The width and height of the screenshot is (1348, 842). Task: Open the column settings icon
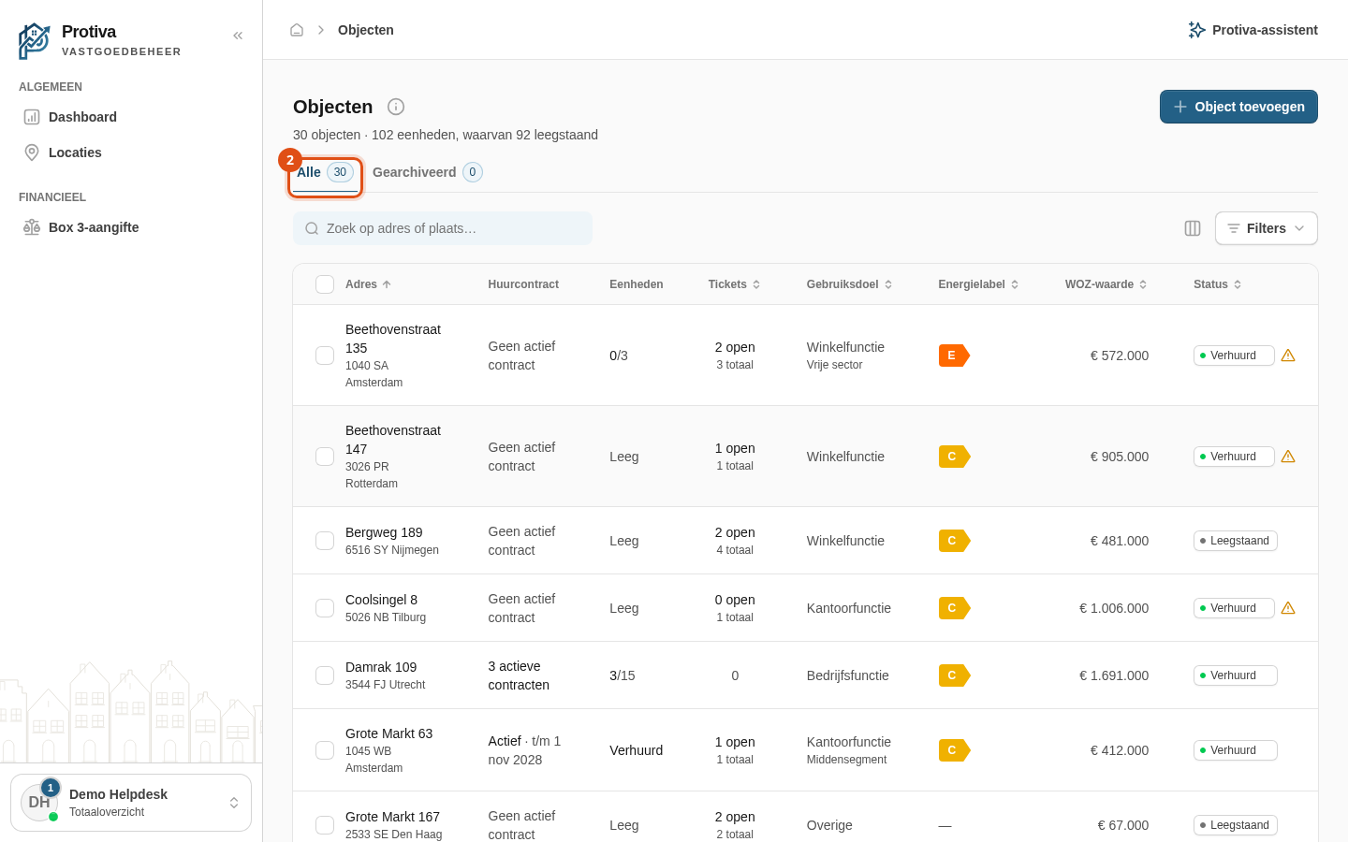coord(1193,228)
